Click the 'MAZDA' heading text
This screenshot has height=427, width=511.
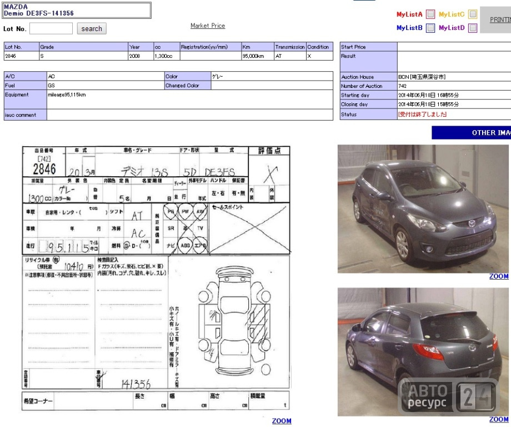point(16,7)
